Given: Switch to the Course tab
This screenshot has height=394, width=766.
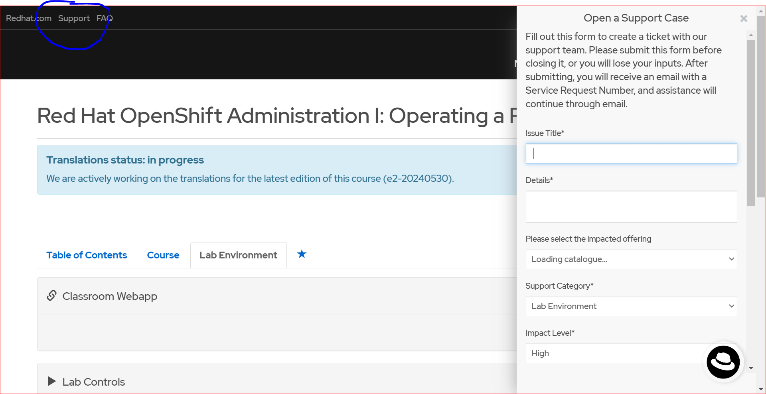Looking at the screenshot, I should (163, 255).
